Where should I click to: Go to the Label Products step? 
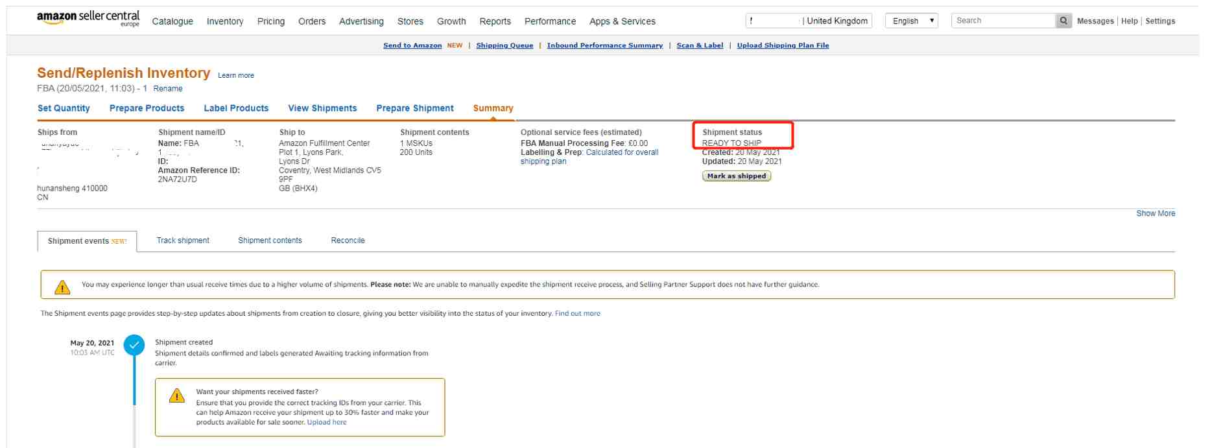point(236,108)
